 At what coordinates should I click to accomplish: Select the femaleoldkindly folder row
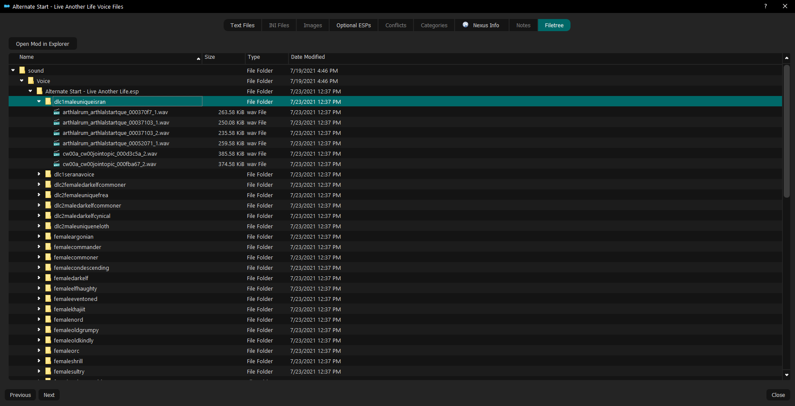coord(395,340)
